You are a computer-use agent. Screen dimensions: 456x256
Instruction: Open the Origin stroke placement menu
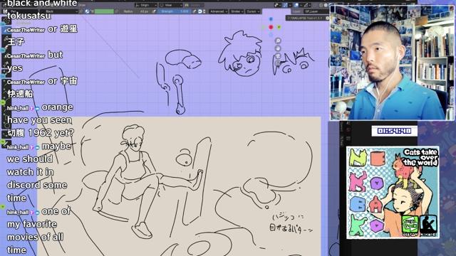click(146, 5)
